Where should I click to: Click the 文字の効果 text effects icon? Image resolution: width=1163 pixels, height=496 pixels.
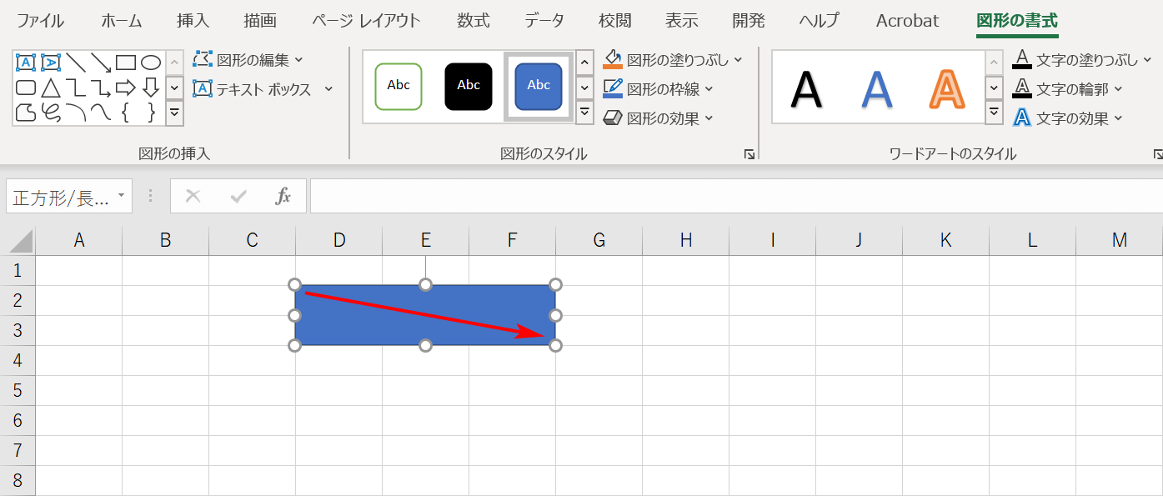tap(1022, 117)
